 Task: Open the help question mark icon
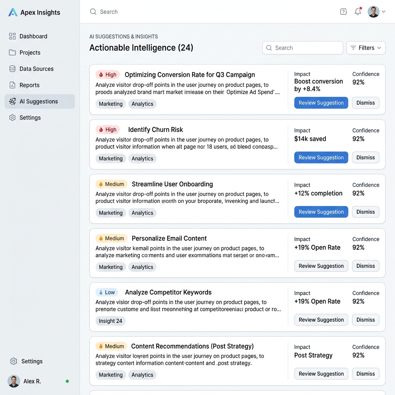tap(344, 12)
